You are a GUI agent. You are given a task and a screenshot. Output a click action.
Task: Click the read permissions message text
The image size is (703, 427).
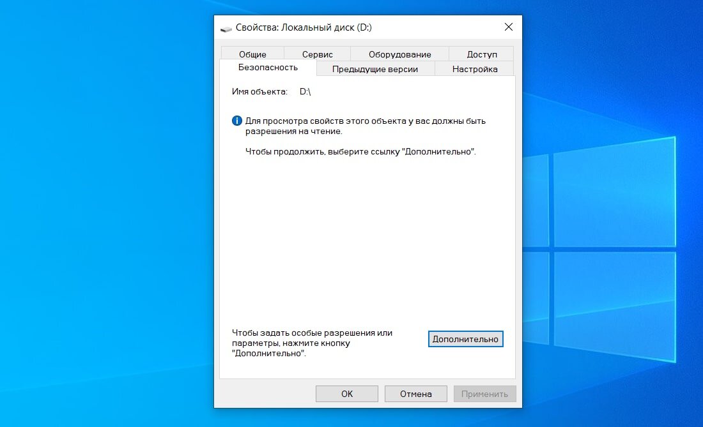(366, 126)
